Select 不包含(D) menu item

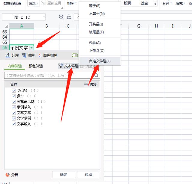point(100,50)
